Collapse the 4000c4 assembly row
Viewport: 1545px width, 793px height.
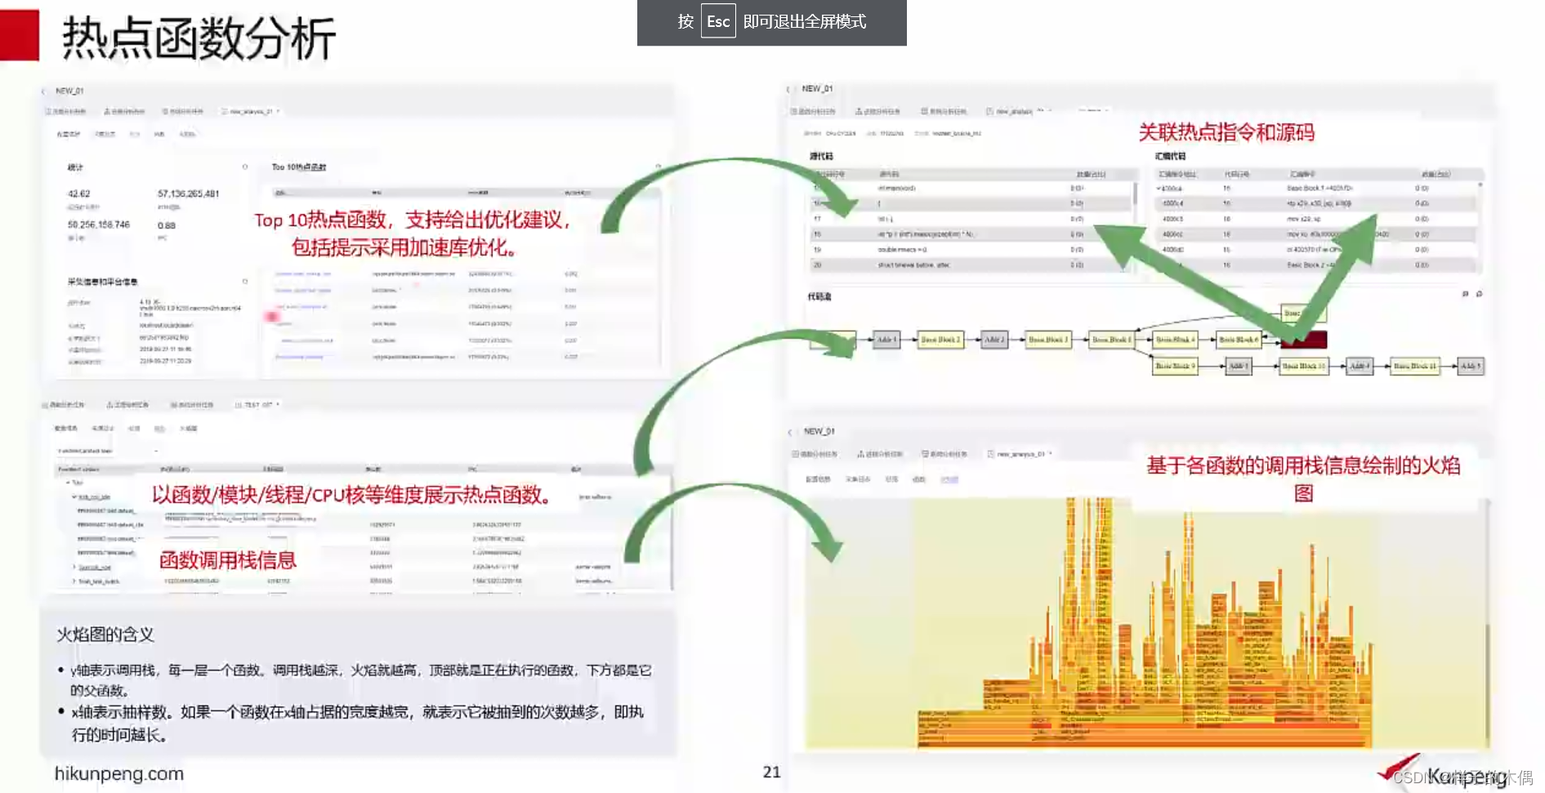1159,189
